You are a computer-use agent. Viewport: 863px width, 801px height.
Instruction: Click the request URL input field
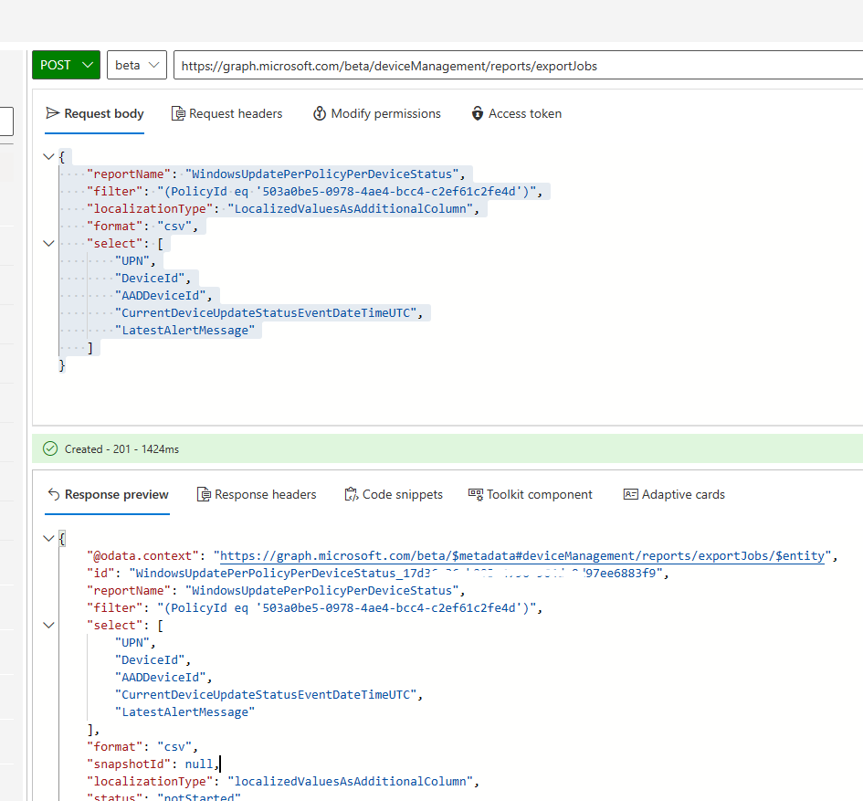click(518, 66)
